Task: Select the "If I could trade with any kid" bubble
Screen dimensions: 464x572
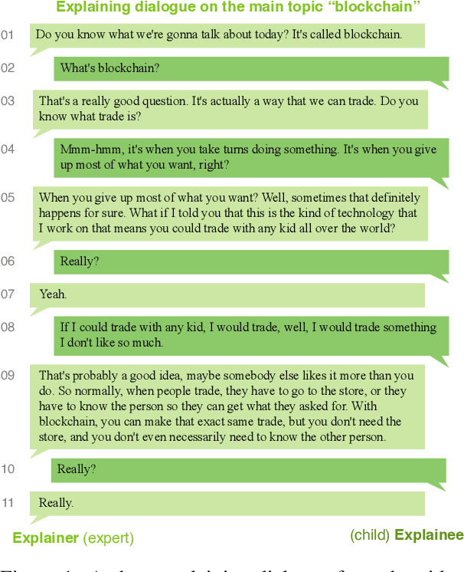Action: click(250, 335)
